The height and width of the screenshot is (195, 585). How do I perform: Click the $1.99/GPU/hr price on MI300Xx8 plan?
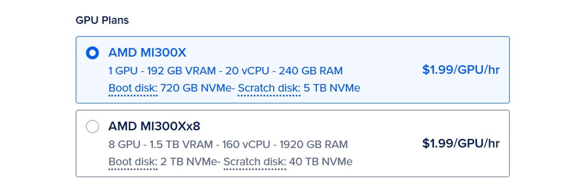461,143
